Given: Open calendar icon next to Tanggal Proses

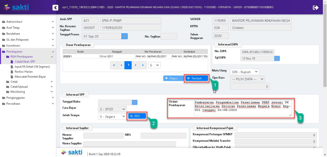Looking at the screenshot, I should point(124,36).
